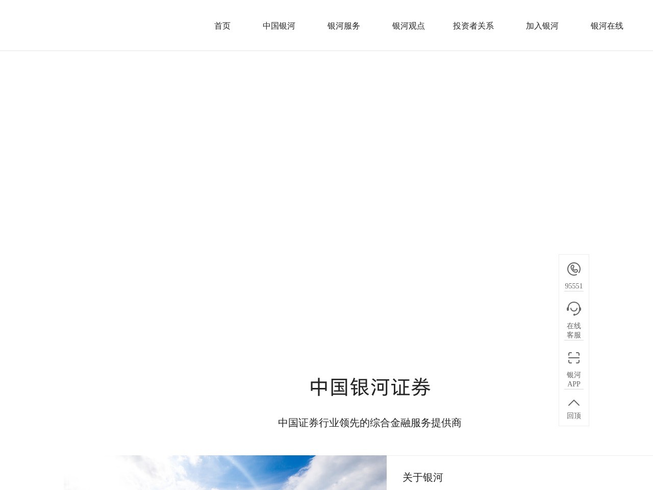Click the 银河APP label in sidebar
The height and width of the screenshot is (490, 653).
574,379
